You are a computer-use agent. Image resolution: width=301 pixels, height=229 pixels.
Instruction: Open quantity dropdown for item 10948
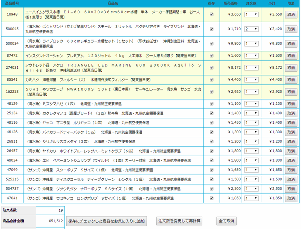251,14
